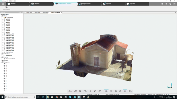Toggle loaded indicator for FARO_Scan_006
This screenshot has height=99, width=177.
[5, 34]
